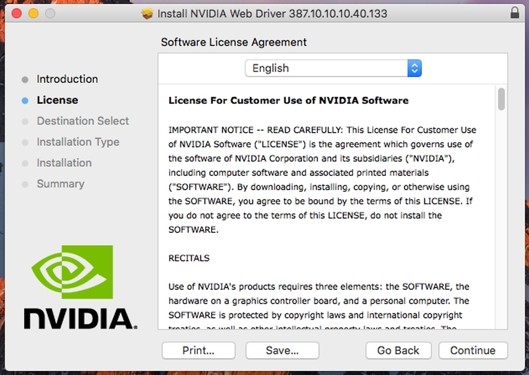Click the lock icon in the title bar
Screen dimensions: 529x375
[515, 13]
